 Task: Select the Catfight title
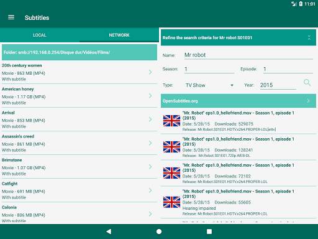[9, 184]
